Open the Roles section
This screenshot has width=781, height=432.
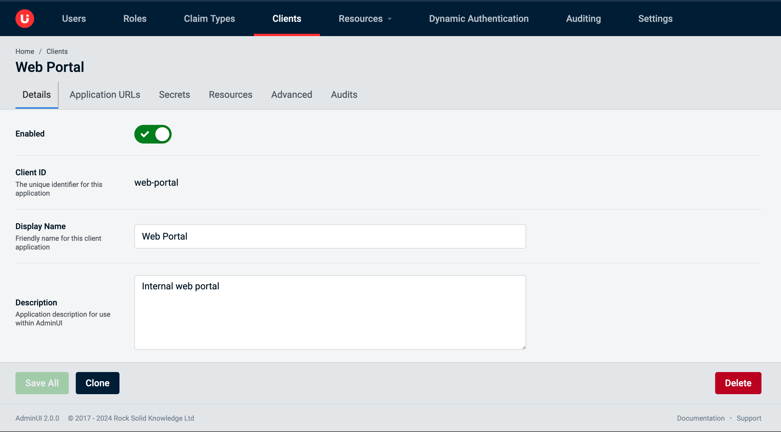click(135, 18)
